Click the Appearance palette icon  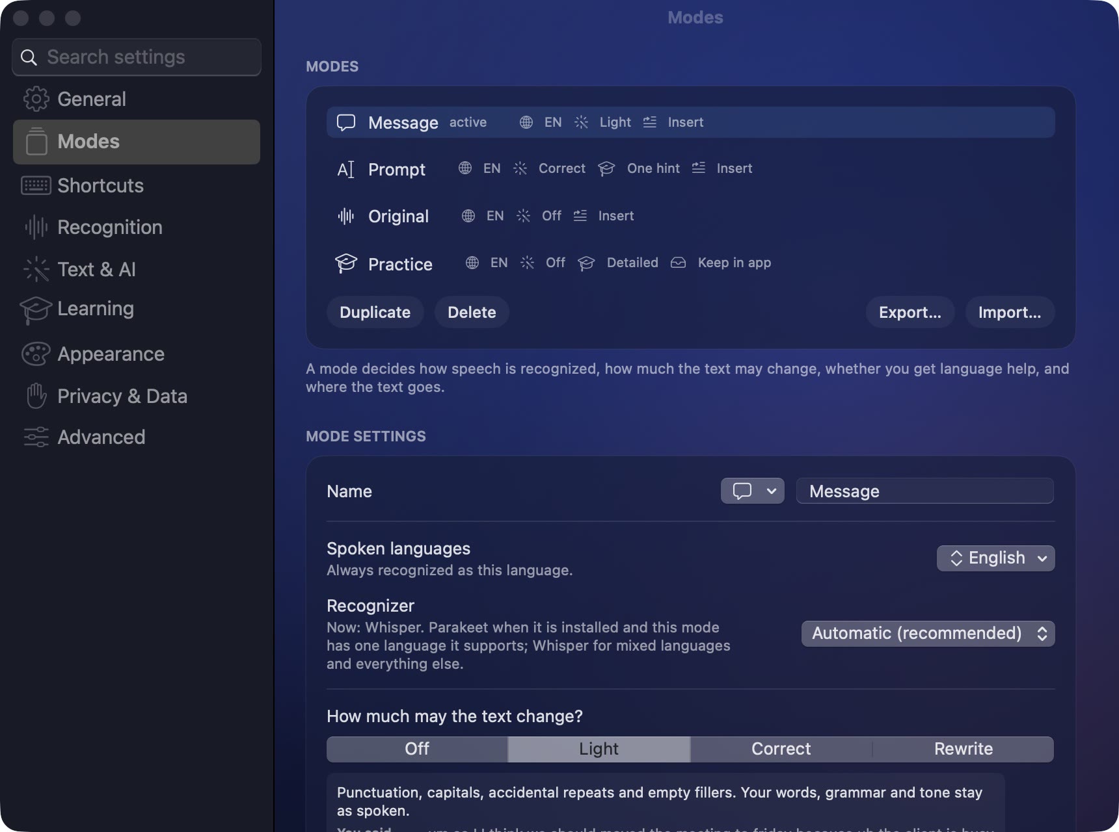pos(36,354)
